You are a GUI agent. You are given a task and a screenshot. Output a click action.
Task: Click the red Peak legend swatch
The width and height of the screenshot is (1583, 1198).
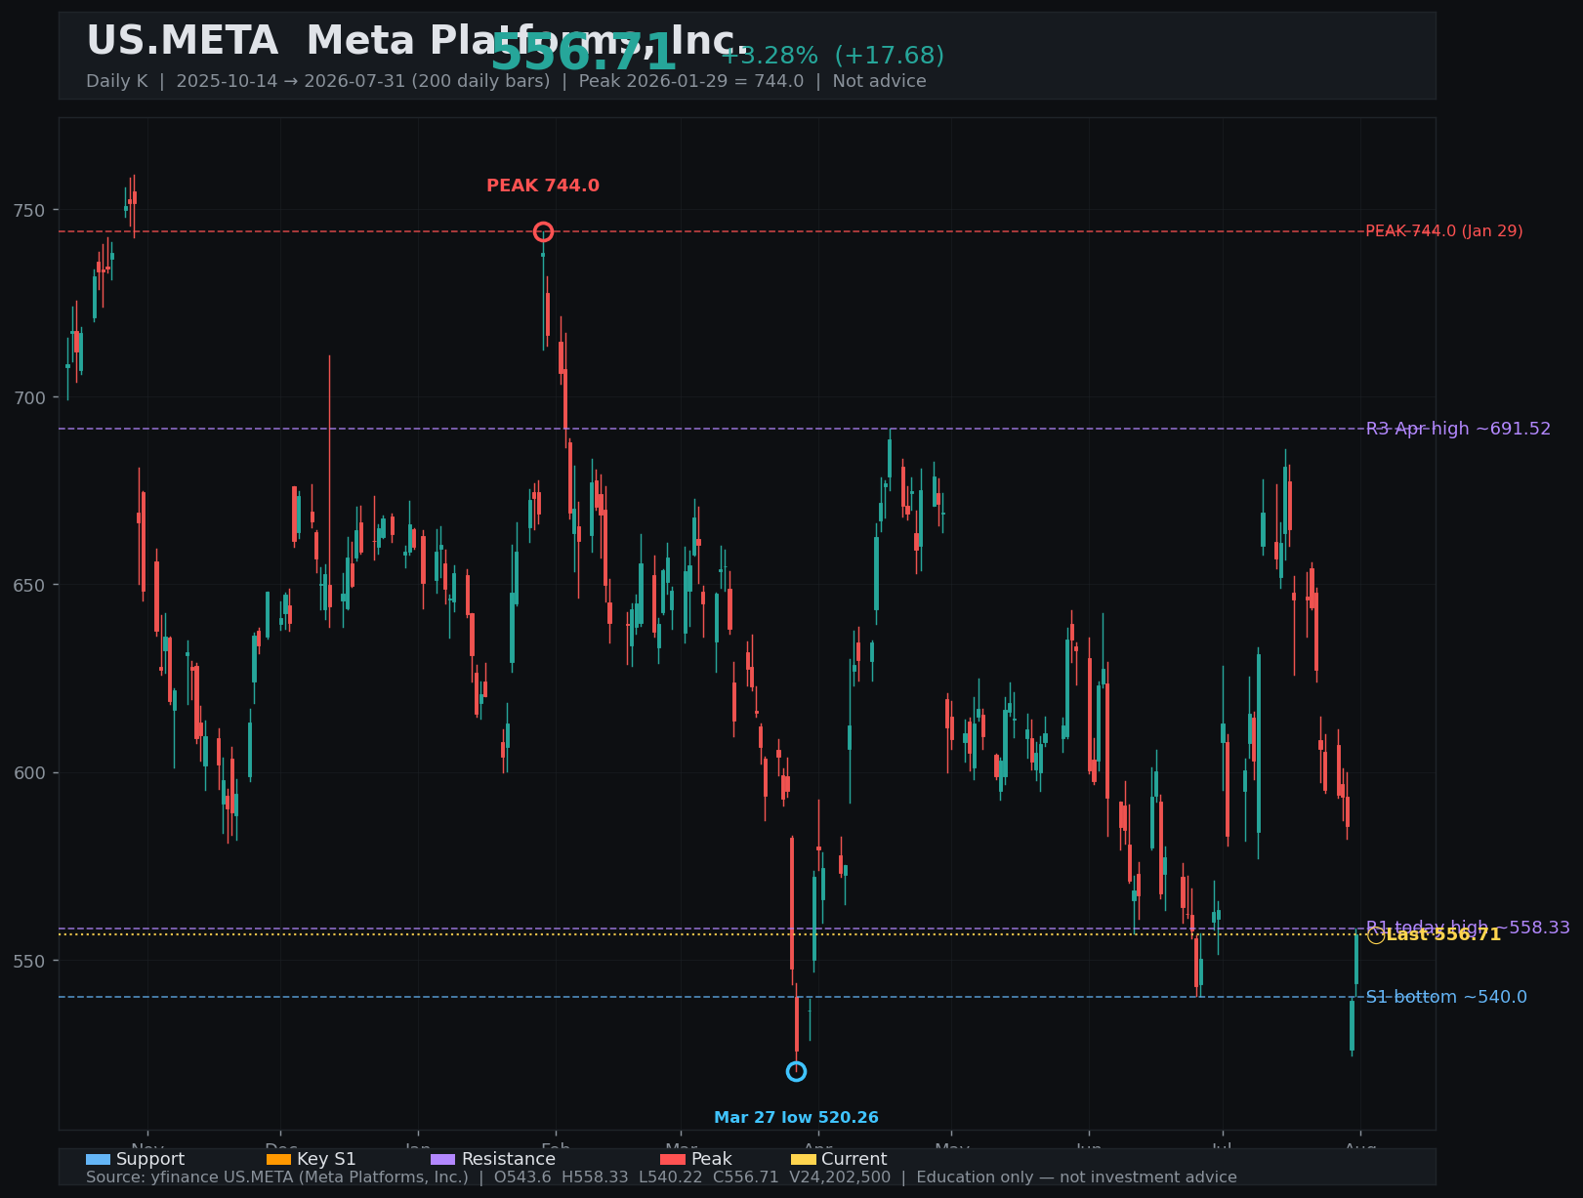point(673,1159)
